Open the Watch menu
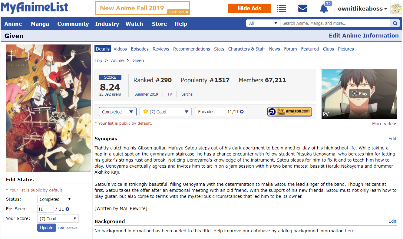This screenshot has height=239, width=403. pyautogui.click(x=134, y=24)
